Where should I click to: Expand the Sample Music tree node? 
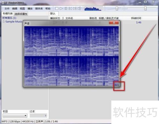3,22
